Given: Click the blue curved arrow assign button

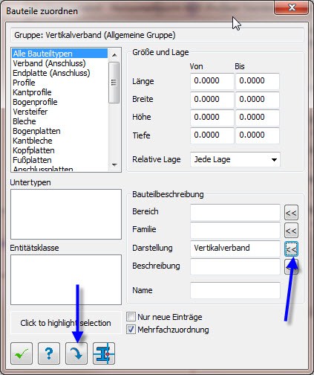Looking at the screenshot, I should coord(76,353).
